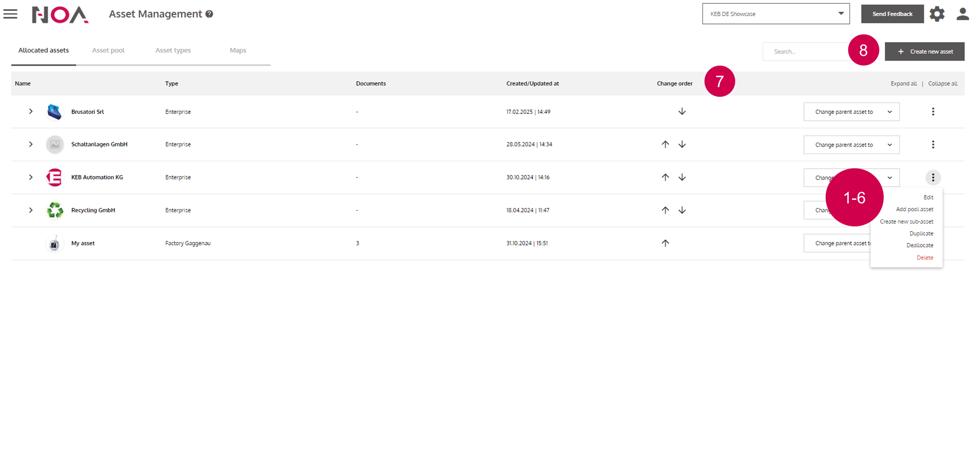The image size is (977, 461).
Task: Open the user profile icon
Action: pyautogui.click(x=962, y=14)
